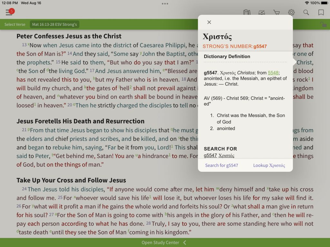Viewport: 330px width, 247px height.
Task: Click the Select Verse button
Action: 15,24
